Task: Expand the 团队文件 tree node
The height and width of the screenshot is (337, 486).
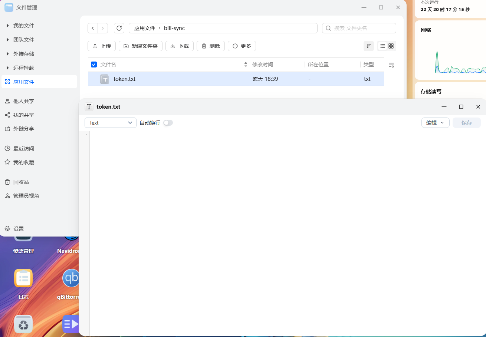Action: (x=8, y=40)
